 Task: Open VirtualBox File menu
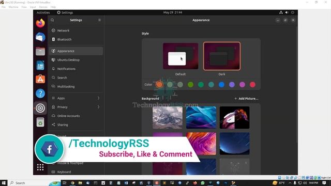coord(4,7)
